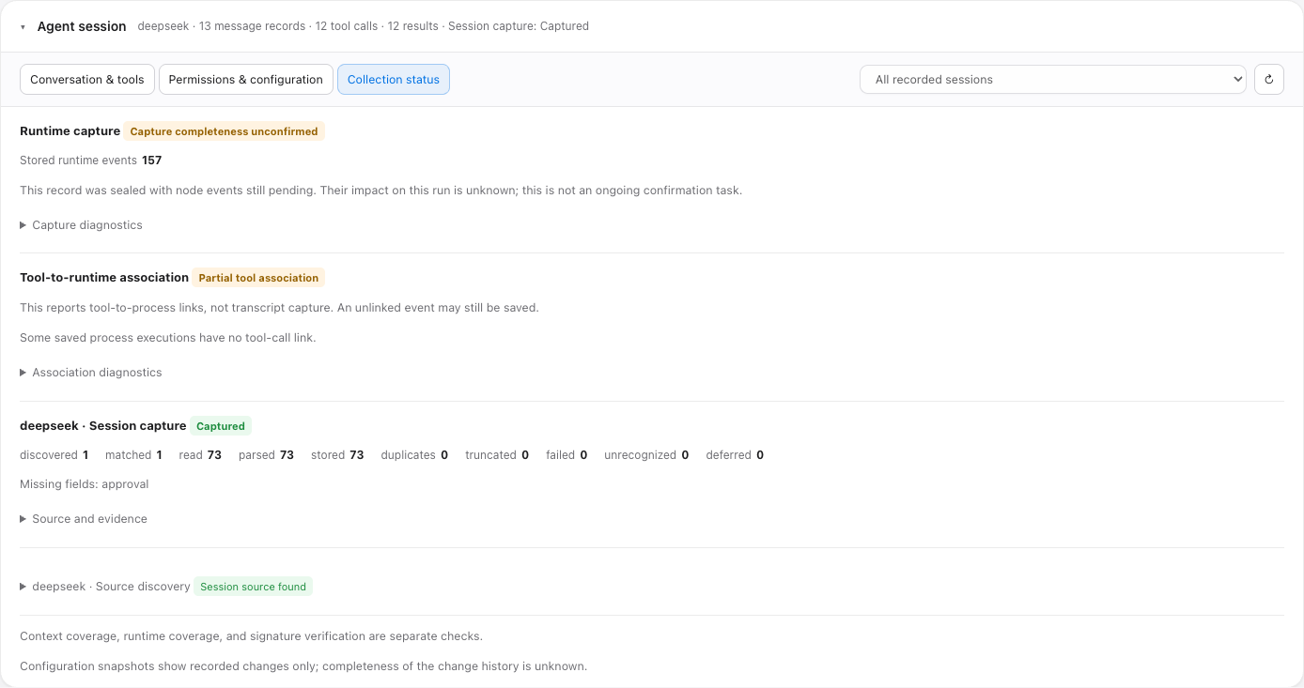The width and height of the screenshot is (1304, 688).
Task: Select the Collection status tab
Action: (394, 80)
